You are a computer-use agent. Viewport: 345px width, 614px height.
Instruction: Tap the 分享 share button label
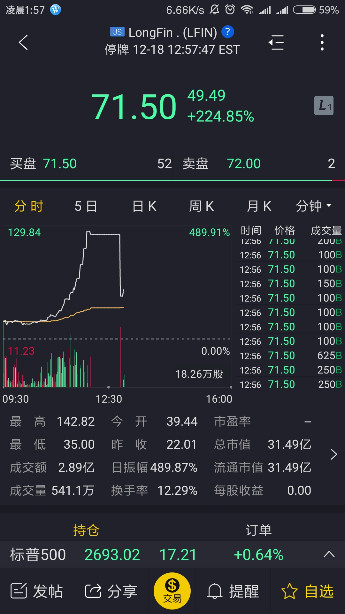pos(122,591)
